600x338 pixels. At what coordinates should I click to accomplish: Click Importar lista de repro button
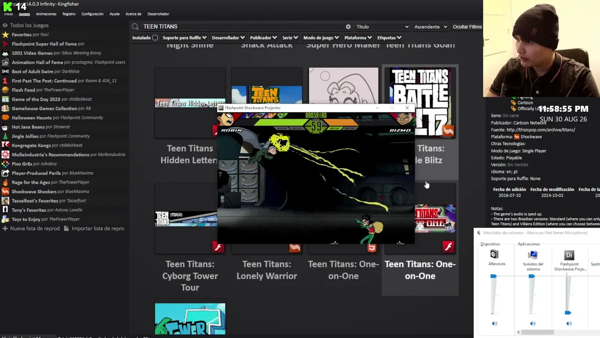point(94,229)
